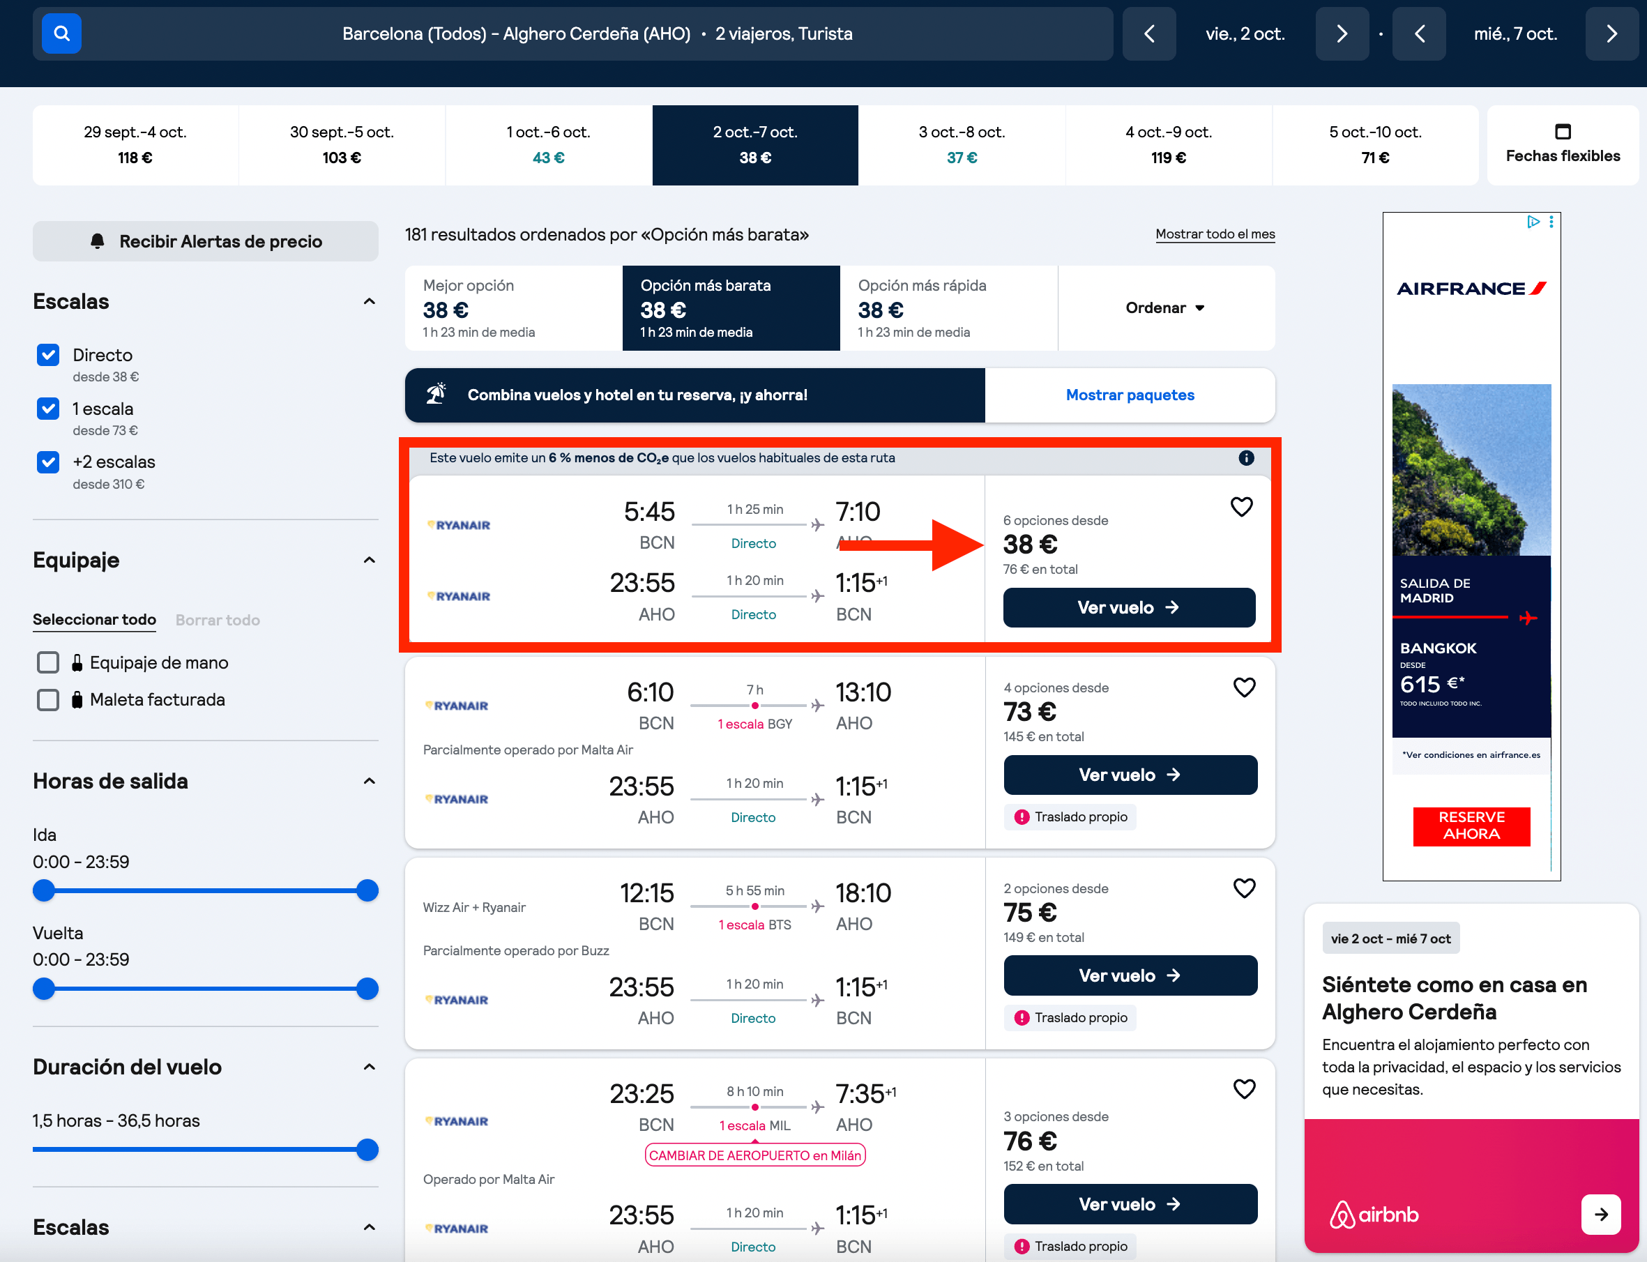Screen dimensions: 1647x1262
Task: Click the Airbnb banner arrow button
Action: [1600, 1214]
